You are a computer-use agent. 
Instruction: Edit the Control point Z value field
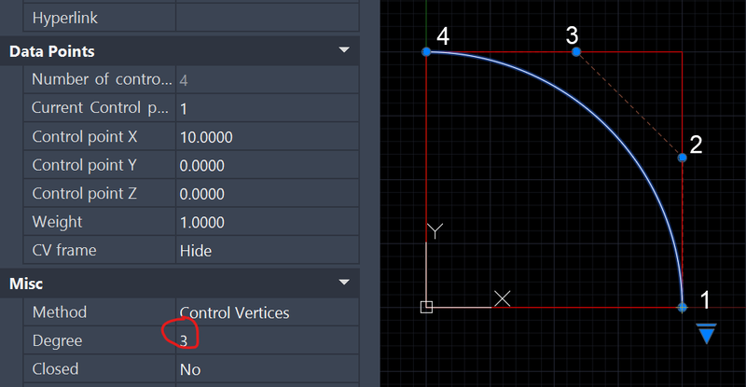268,194
